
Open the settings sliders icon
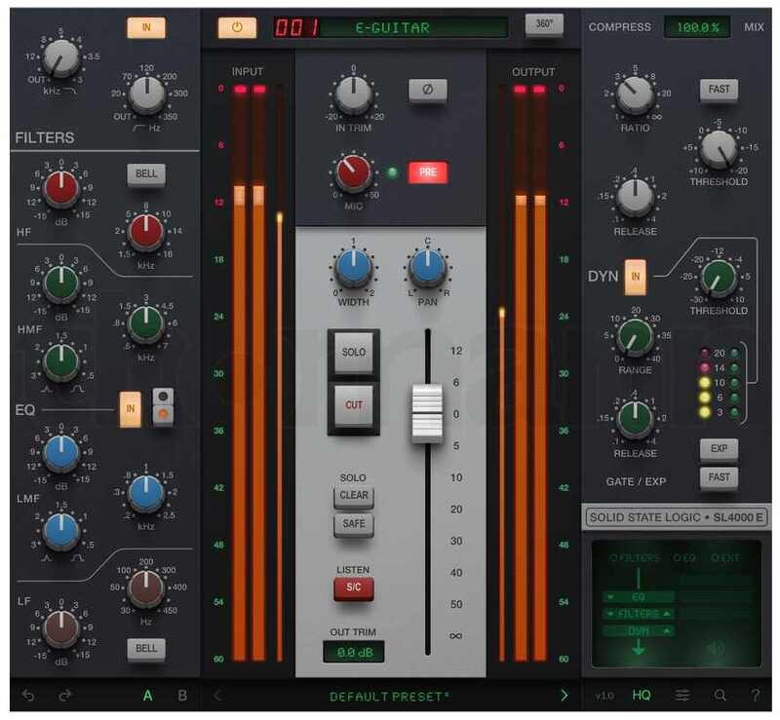(x=682, y=695)
